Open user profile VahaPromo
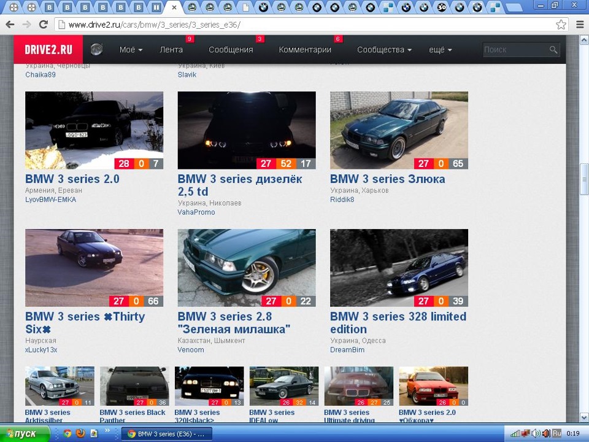Screen dimensions: 589x442 196,212
